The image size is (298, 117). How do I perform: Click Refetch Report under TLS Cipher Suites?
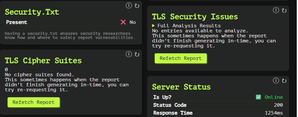coord(34,102)
